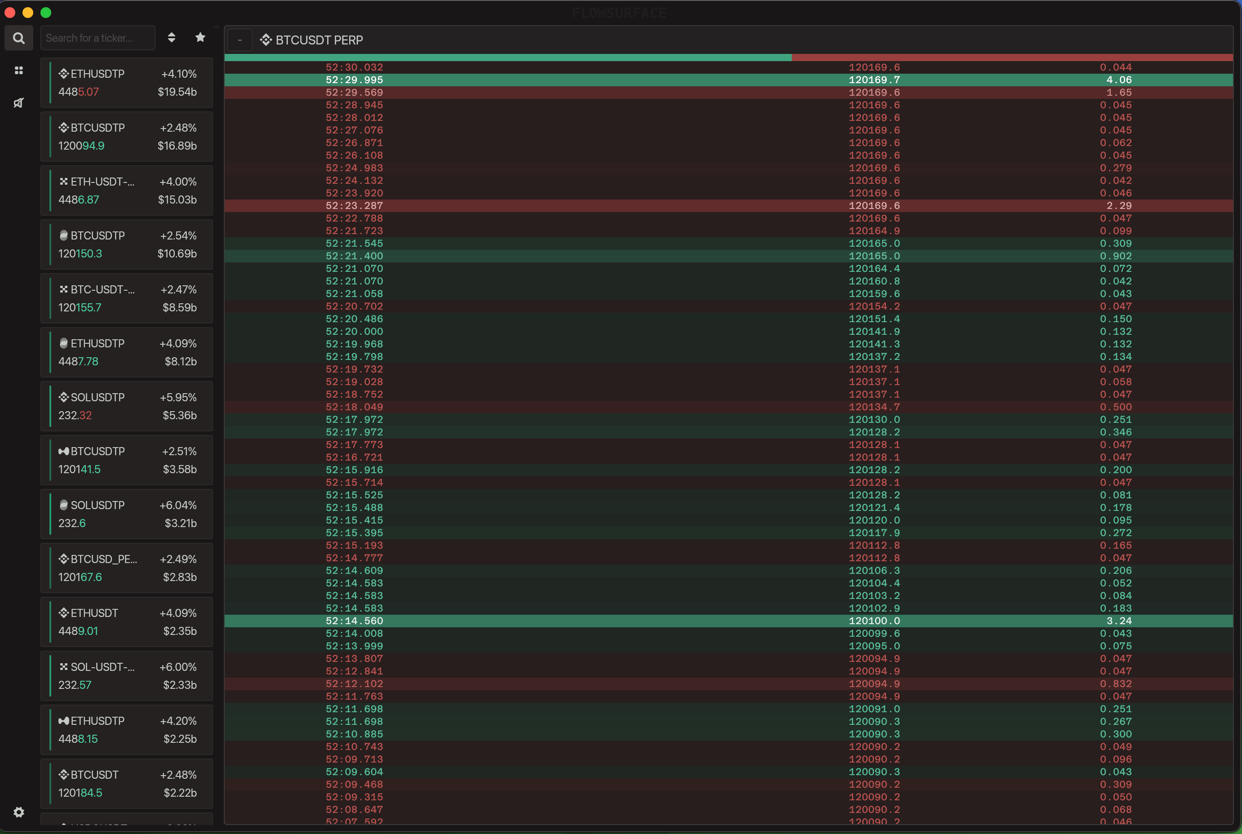Click the trade row at 52:14.560
Screen dimensions: 1242x834
(729, 621)
